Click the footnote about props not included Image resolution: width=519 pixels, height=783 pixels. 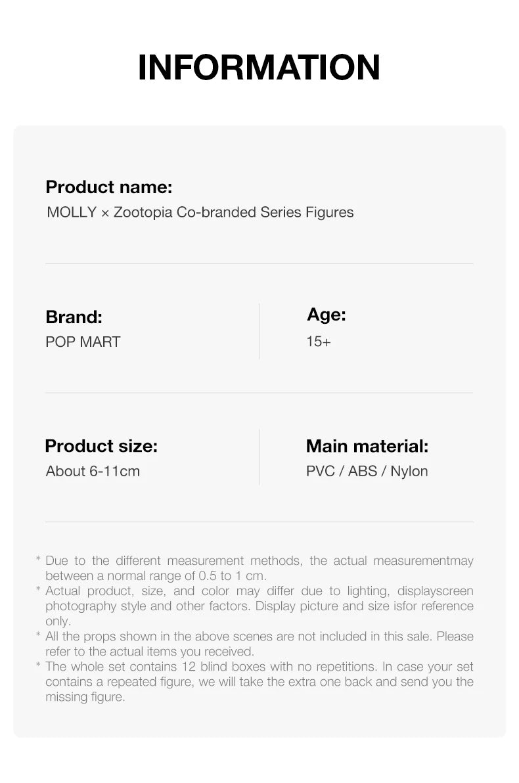(259, 644)
